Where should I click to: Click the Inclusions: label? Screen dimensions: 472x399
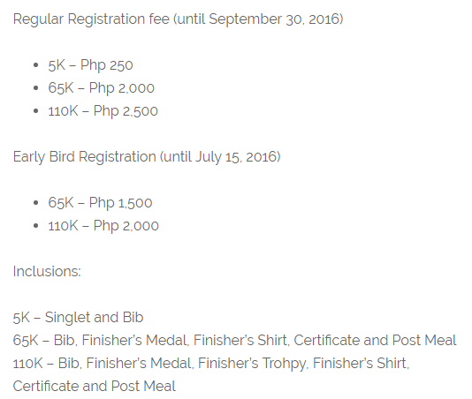(47, 271)
